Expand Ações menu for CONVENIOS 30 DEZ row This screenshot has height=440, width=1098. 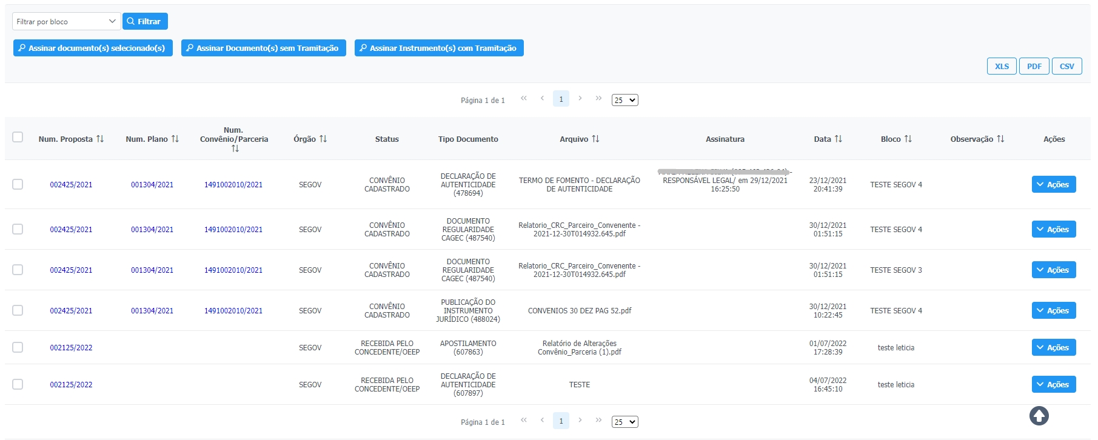1053,310
